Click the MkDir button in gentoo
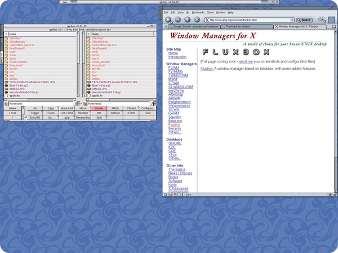 tap(115, 108)
